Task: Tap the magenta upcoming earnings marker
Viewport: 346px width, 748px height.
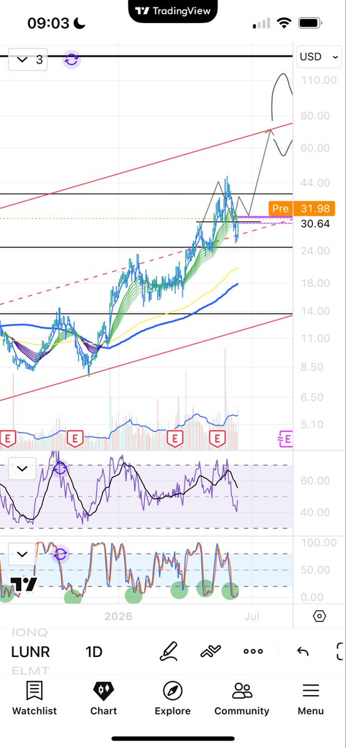Action: click(285, 439)
